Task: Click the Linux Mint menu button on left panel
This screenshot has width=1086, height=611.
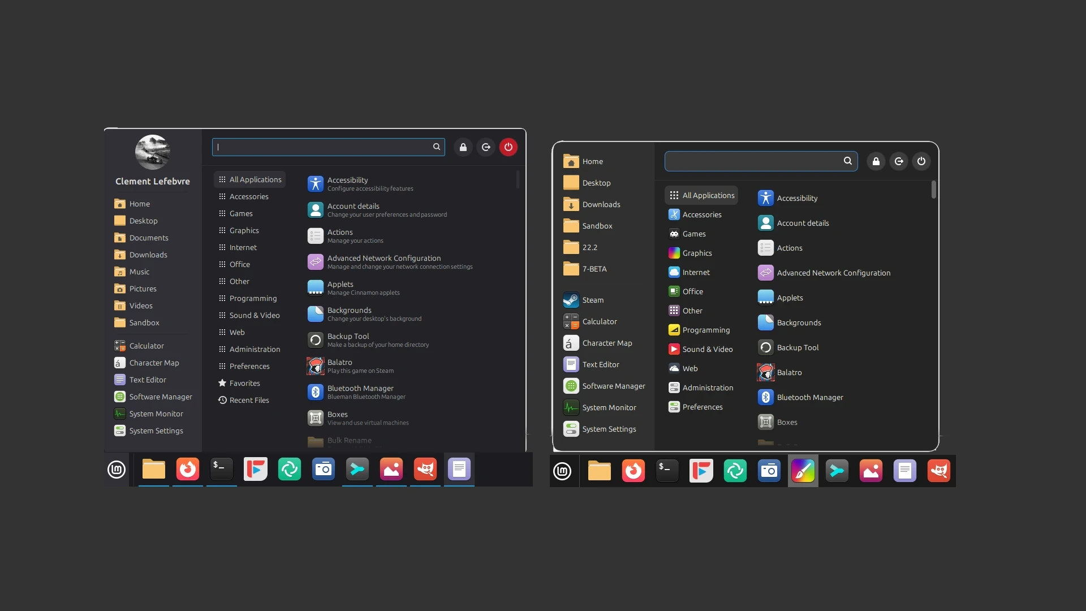Action: click(117, 469)
